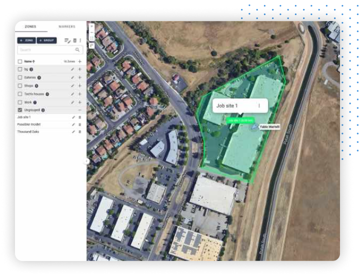This screenshot has width=359, height=276.
Task: Open the vertical three-dot zones menu
Action: pos(80,40)
